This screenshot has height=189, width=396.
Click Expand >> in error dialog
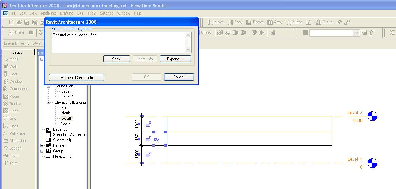click(176, 59)
